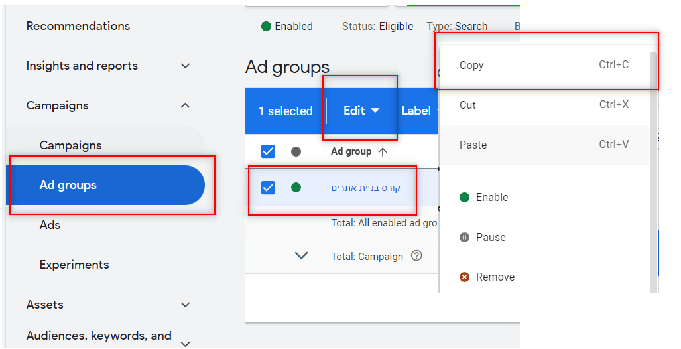Viewport: 681px width, 349px height.
Task: Uncheck the קורס בניית אתרים row checkbox
Action: pos(268,188)
